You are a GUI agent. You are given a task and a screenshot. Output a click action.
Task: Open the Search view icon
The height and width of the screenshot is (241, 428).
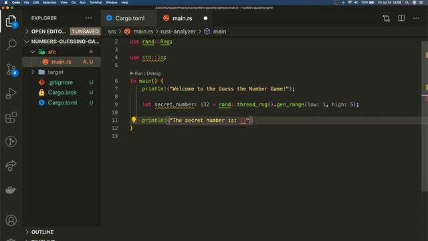[x=11, y=45]
